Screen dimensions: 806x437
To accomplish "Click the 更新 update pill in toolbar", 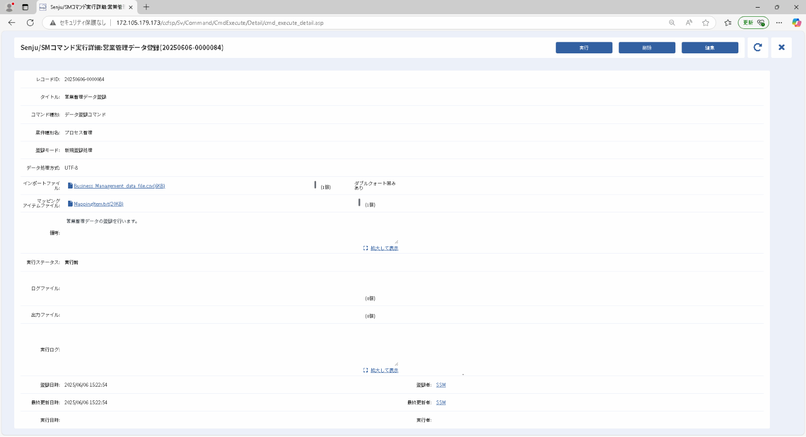I will [x=753, y=22].
